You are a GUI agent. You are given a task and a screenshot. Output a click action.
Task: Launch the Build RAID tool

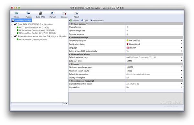tap(40, 13)
